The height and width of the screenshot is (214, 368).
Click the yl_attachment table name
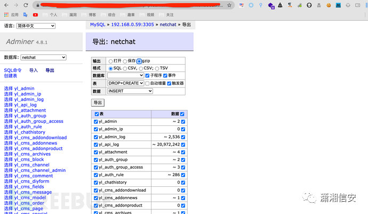point(113,152)
